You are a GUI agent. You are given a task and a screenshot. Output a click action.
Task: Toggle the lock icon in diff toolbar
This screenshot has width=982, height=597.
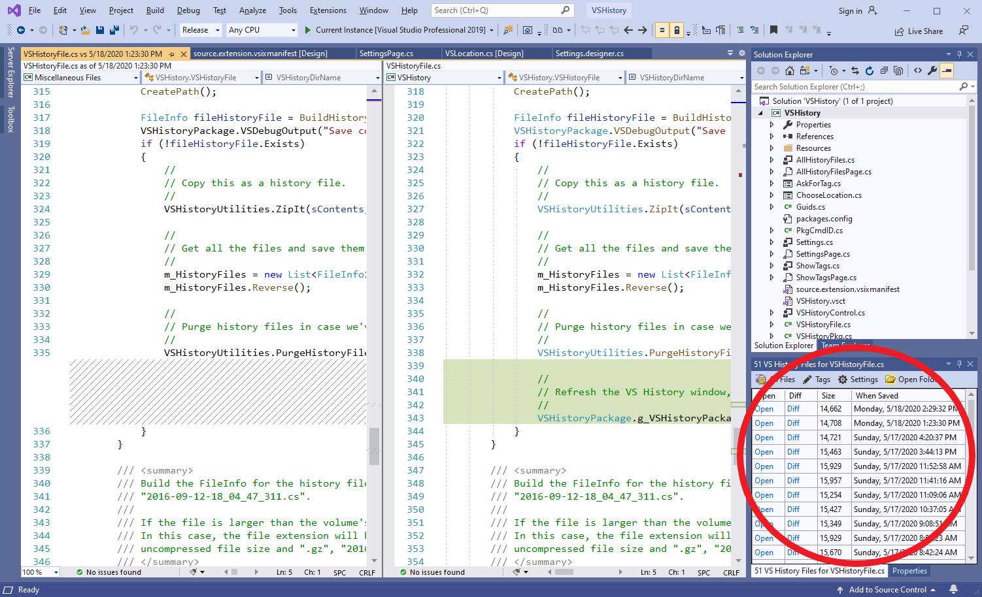[677, 30]
